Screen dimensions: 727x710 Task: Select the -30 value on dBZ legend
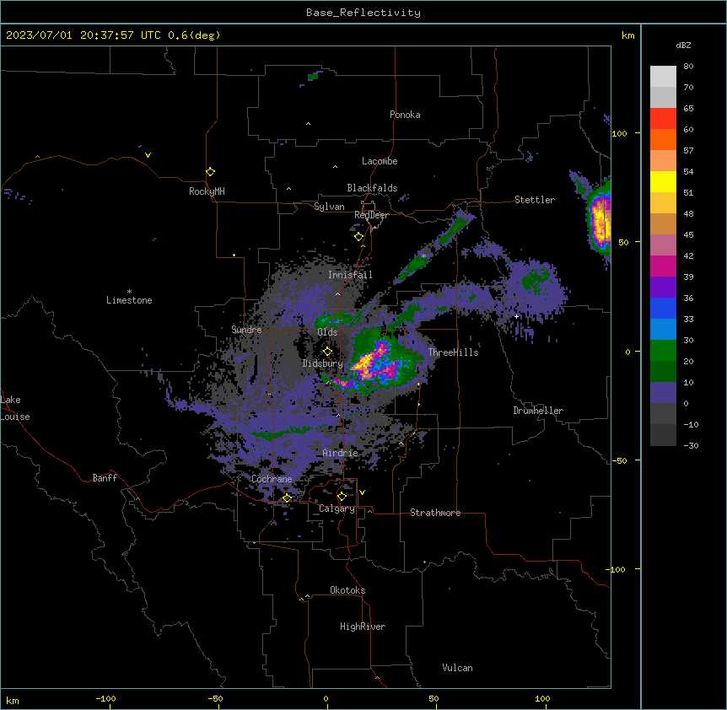coord(691,445)
